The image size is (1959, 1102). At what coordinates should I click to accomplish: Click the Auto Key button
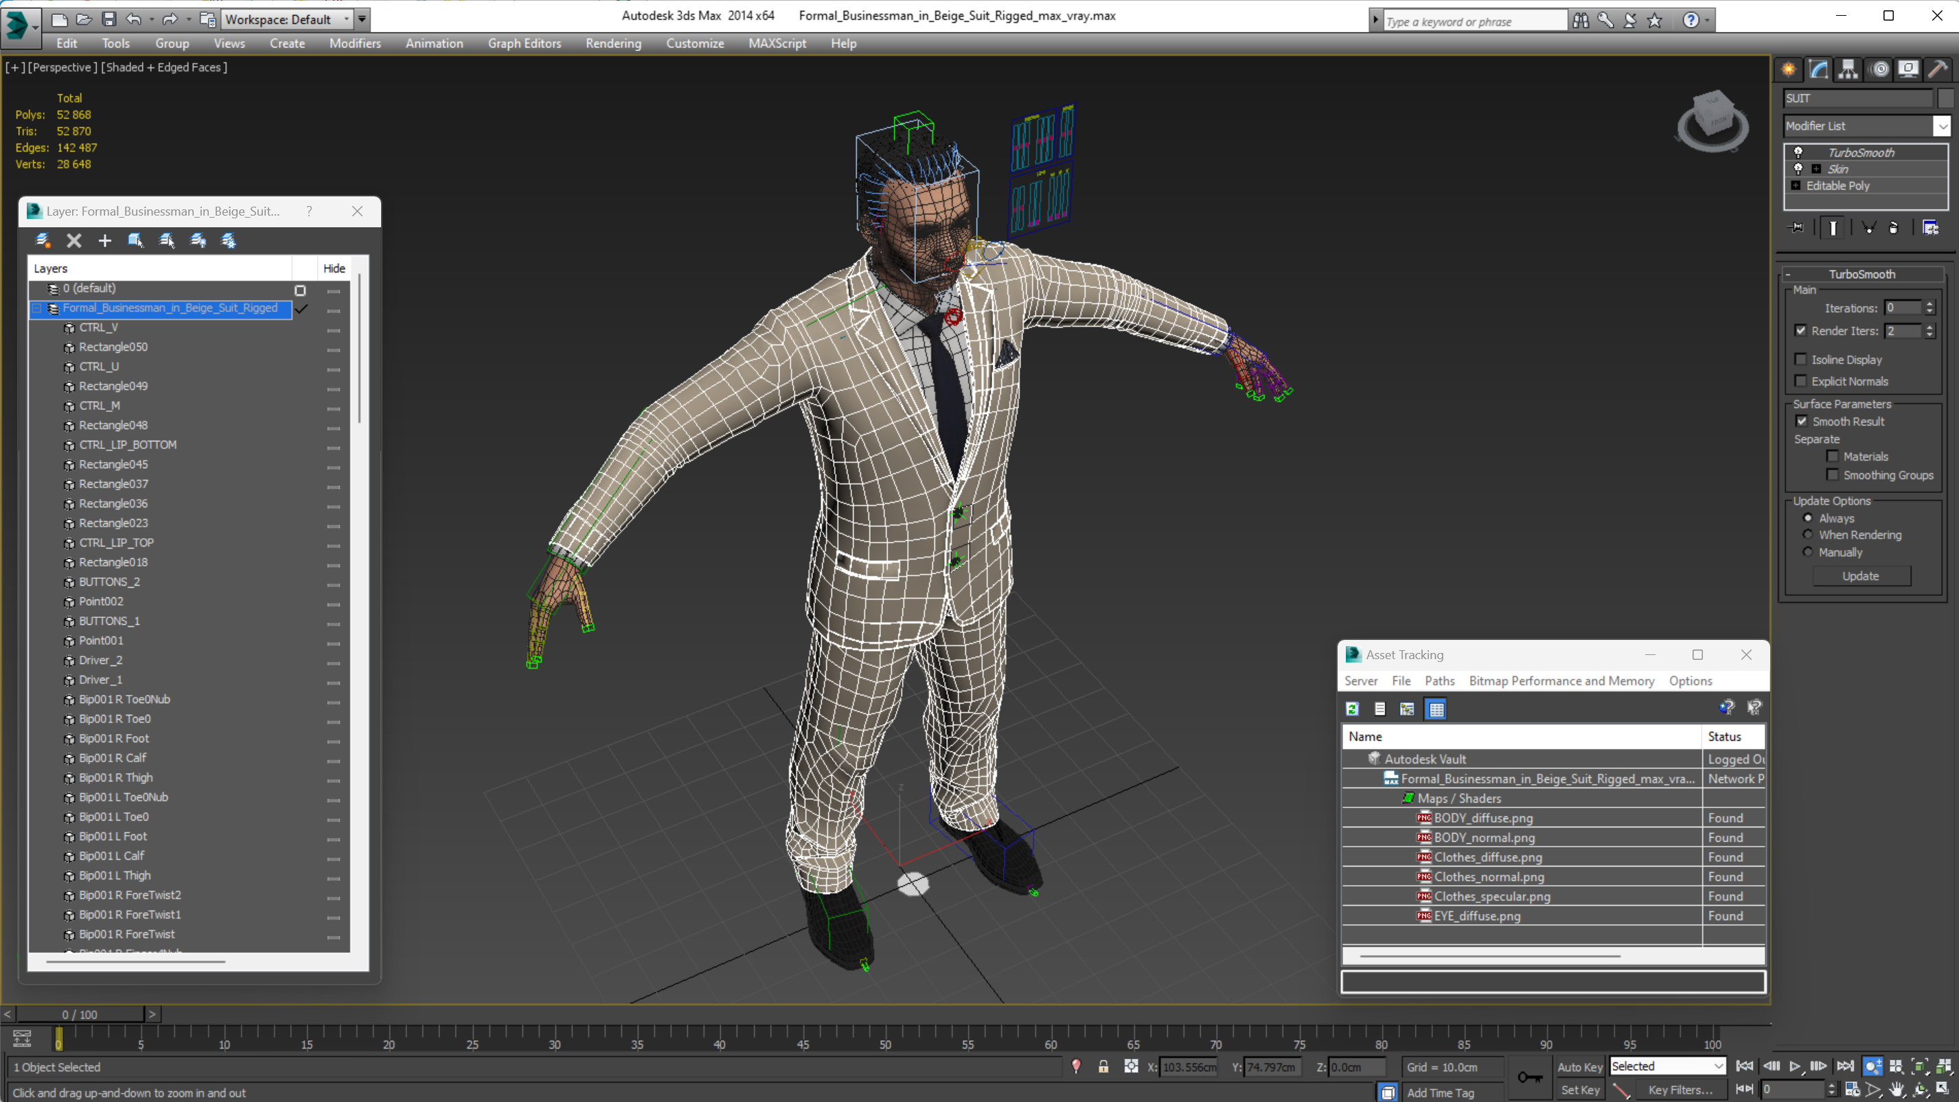[x=1579, y=1066]
